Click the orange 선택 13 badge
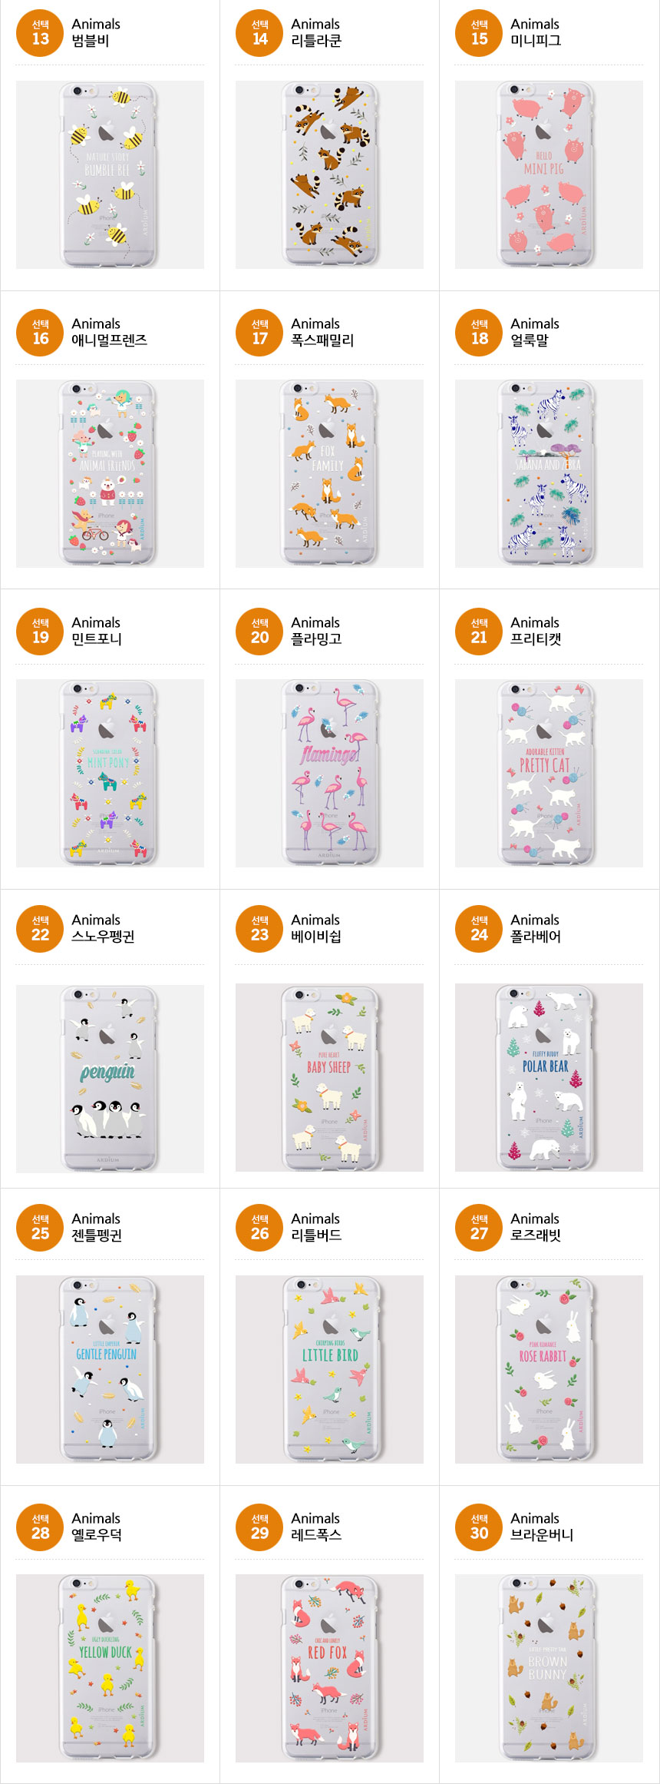 coord(40,33)
